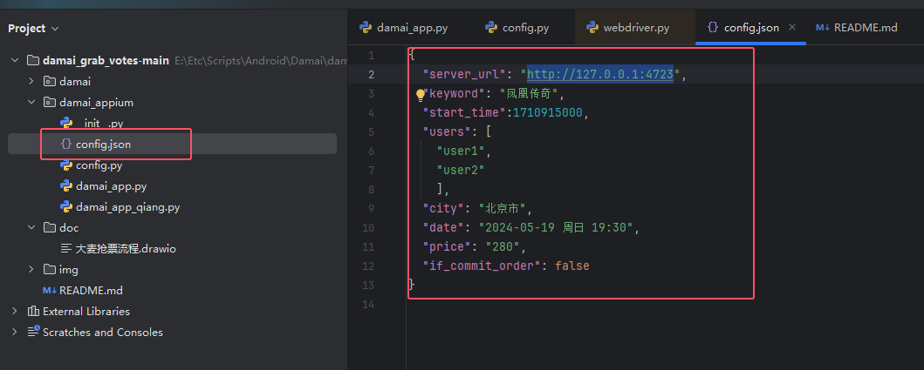Click the "280" price value
This screenshot has width=924, height=370.
pyautogui.click(x=503, y=246)
